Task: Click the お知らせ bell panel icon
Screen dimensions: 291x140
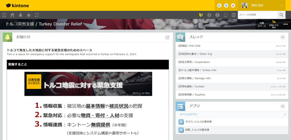Action: (x=8, y=37)
